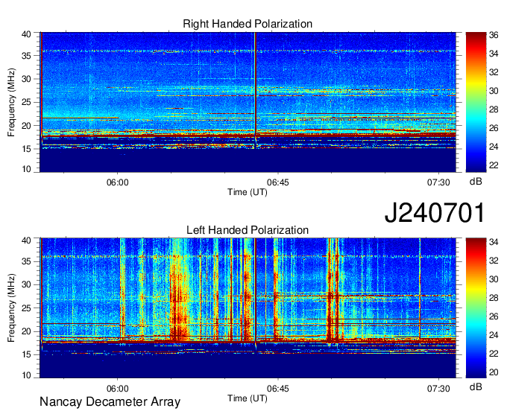507x411 pixels.
Task: Click the 10 MHz tick on the right-handed plot
Action: [x=26, y=169]
